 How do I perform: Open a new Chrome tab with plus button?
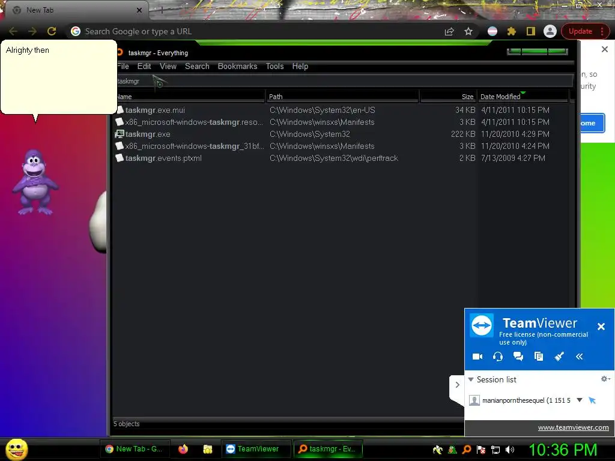pyautogui.click(x=162, y=11)
